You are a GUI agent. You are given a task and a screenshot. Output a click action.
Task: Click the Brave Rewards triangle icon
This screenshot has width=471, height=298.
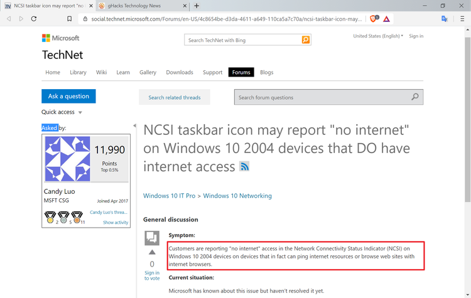(386, 19)
